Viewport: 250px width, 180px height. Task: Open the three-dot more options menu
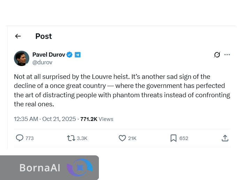tap(227, 55)
